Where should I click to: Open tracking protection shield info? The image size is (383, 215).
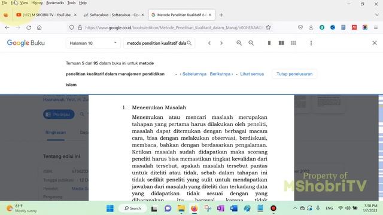tap(71, 27)
